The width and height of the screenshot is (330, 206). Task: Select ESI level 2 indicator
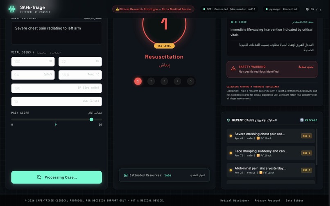pos(151,81)
